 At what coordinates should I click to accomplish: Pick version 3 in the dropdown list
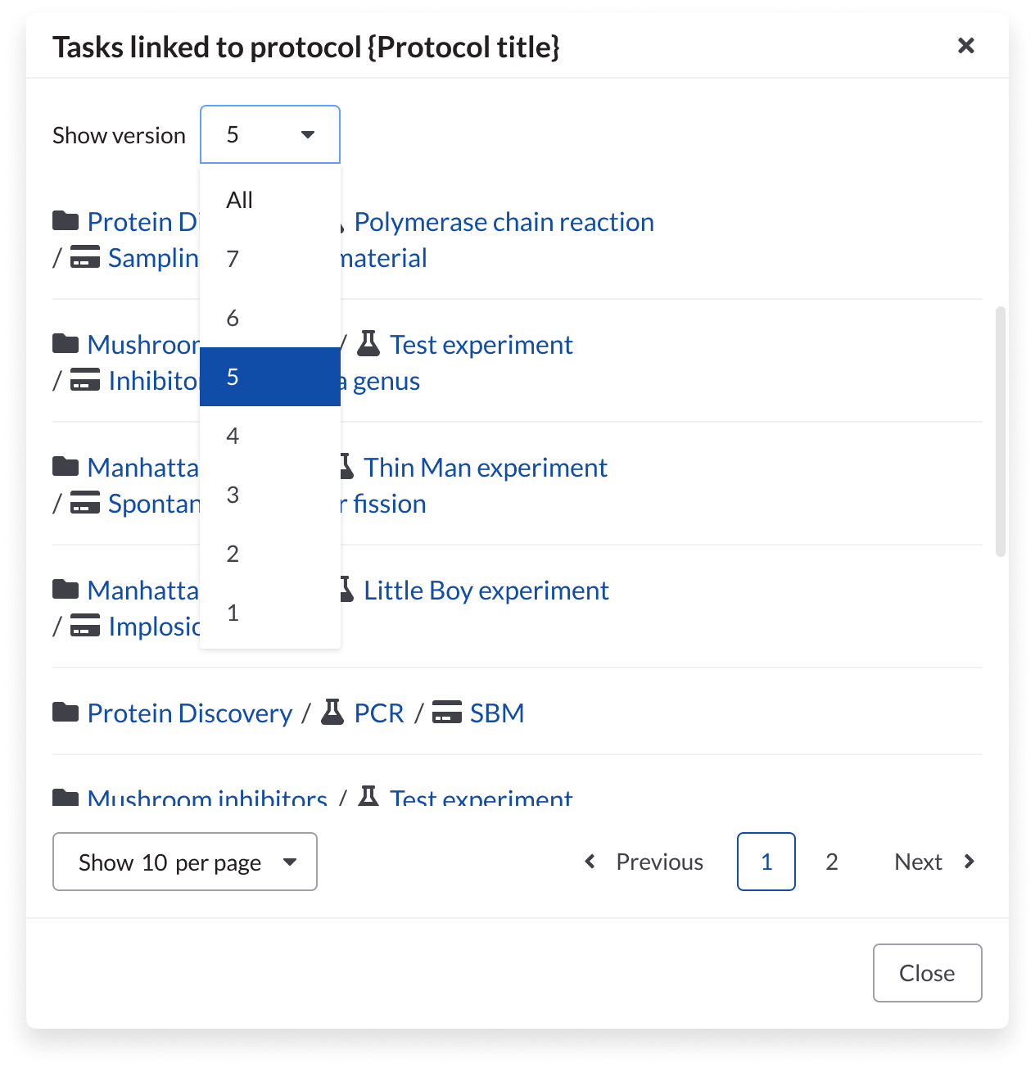click(270, 495)
